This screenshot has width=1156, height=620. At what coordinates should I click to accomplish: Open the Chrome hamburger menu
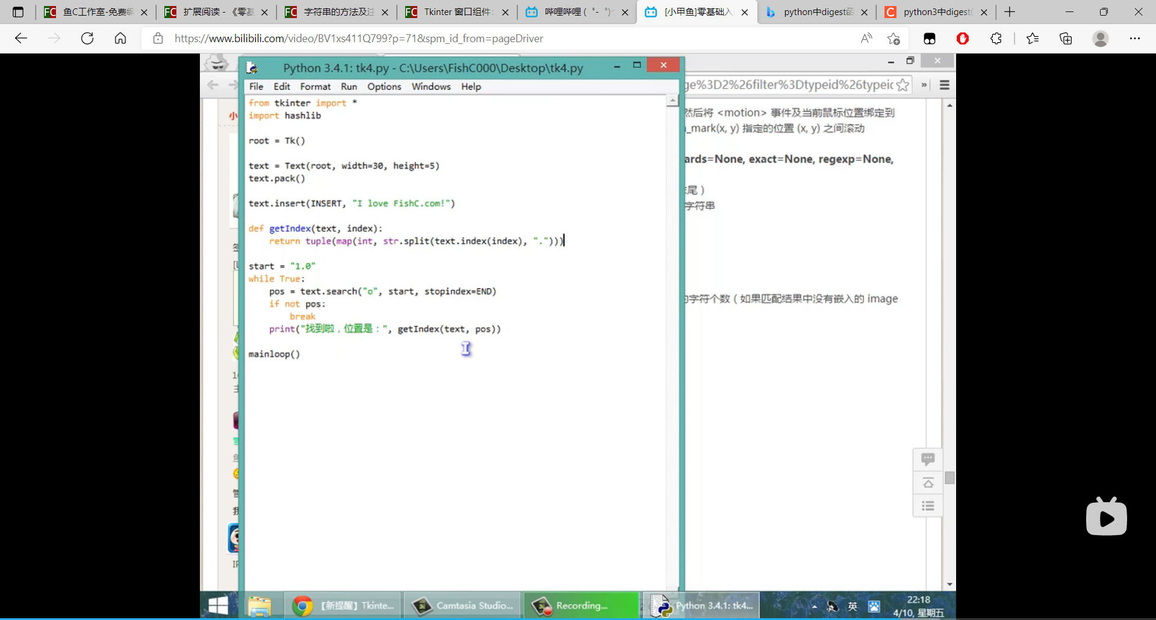pyautogui.click(x=945, y=85)
